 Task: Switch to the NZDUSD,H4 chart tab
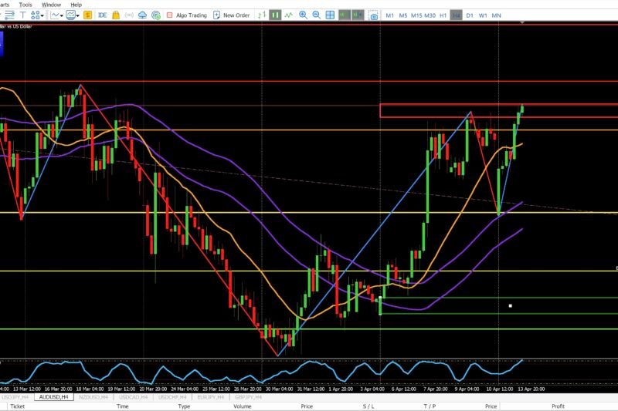pos(93,397)
